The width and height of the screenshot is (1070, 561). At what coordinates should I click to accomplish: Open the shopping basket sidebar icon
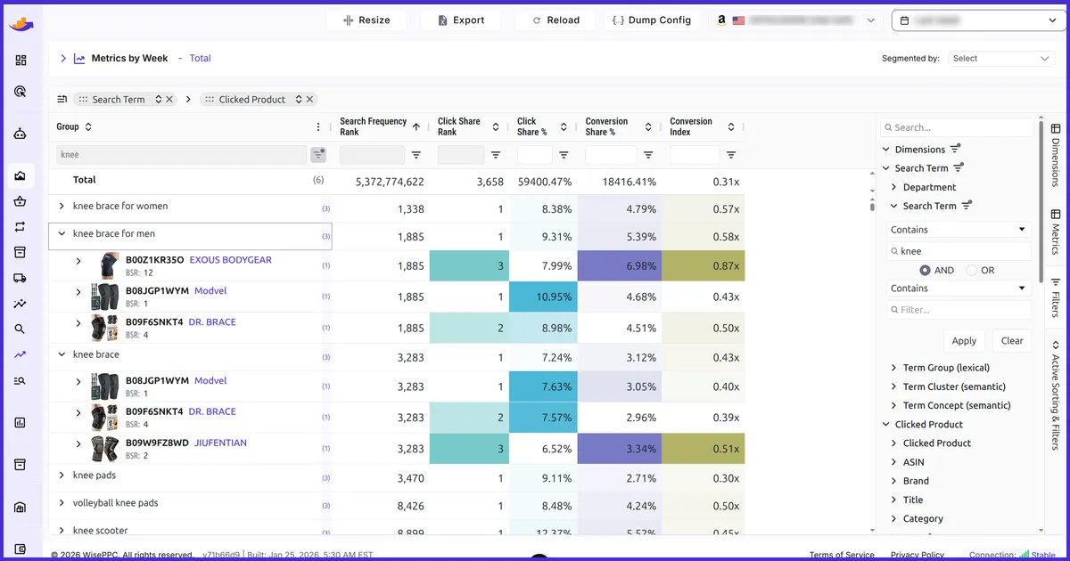pos(21,201)
